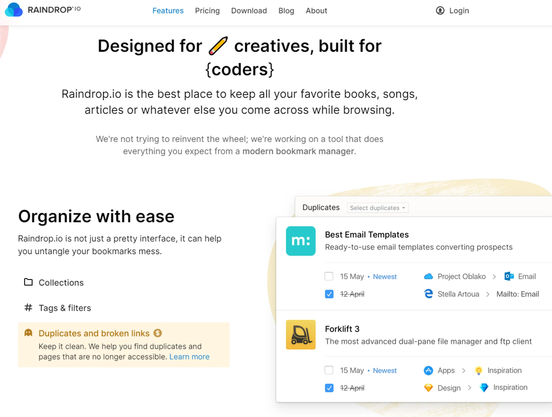Screen dimensions: 552x417
Task: Click the hash icon for Tags & filters
Action: 28,307
